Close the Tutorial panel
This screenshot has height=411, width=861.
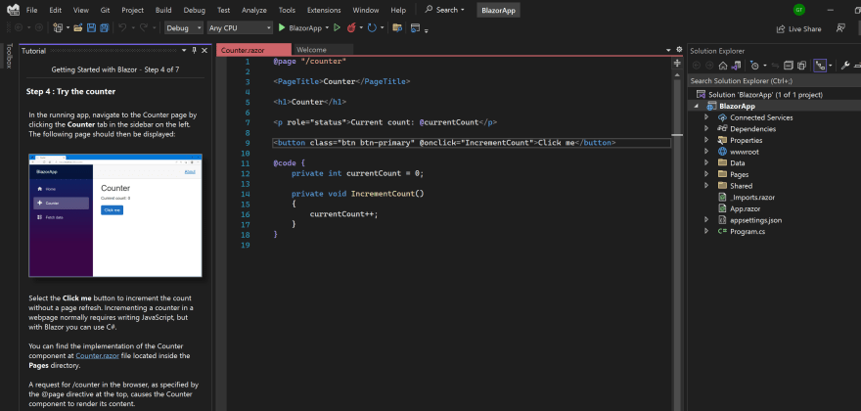pos(204,51)
